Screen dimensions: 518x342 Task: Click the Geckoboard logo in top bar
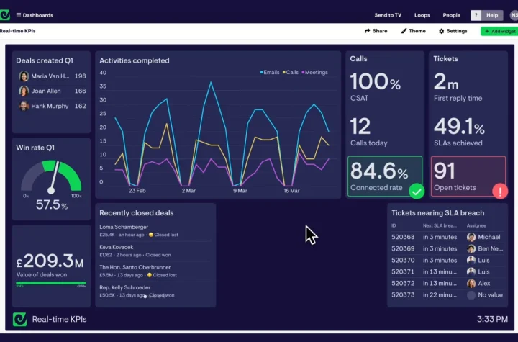pos(6,14)
